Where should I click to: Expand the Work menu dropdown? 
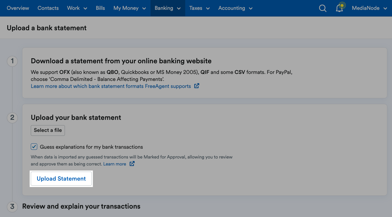tap(77, 8)
